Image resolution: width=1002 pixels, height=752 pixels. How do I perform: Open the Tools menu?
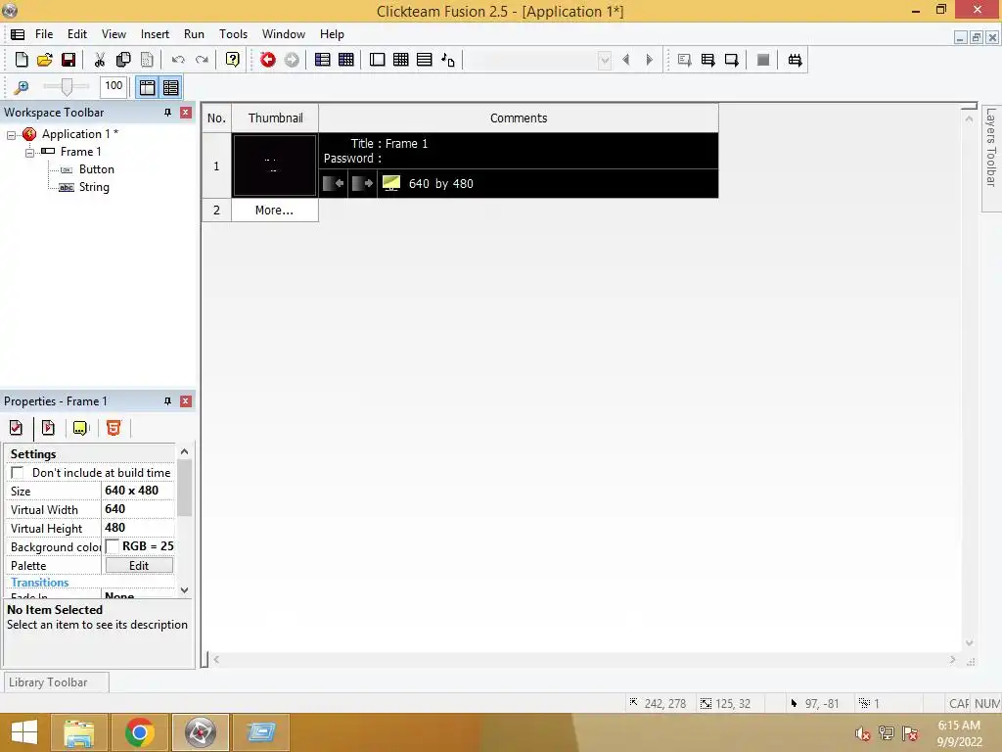233,34
